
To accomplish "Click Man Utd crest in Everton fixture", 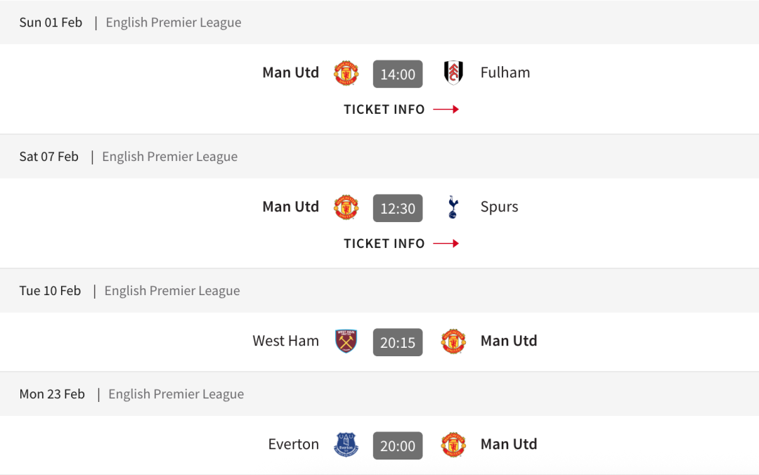I will [453, 445].
